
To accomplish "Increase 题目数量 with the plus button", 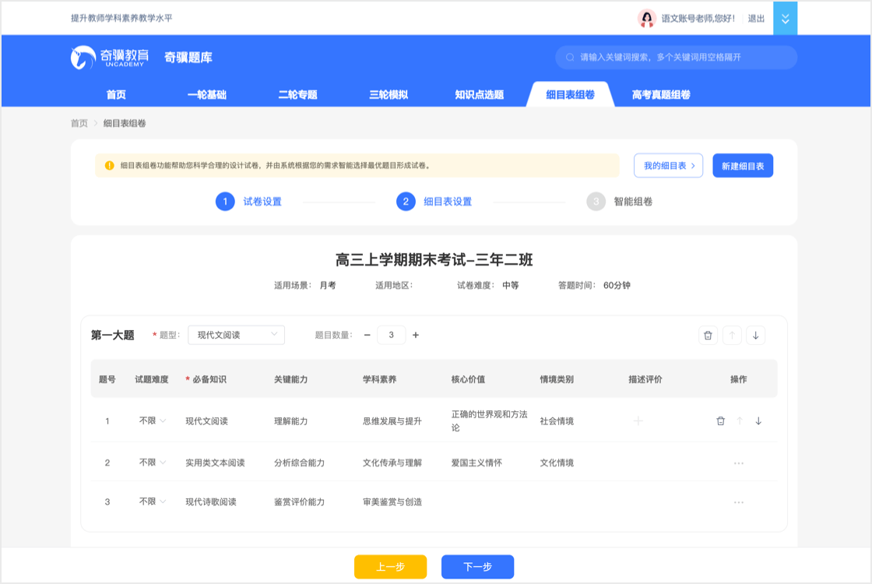I will 416,335.
